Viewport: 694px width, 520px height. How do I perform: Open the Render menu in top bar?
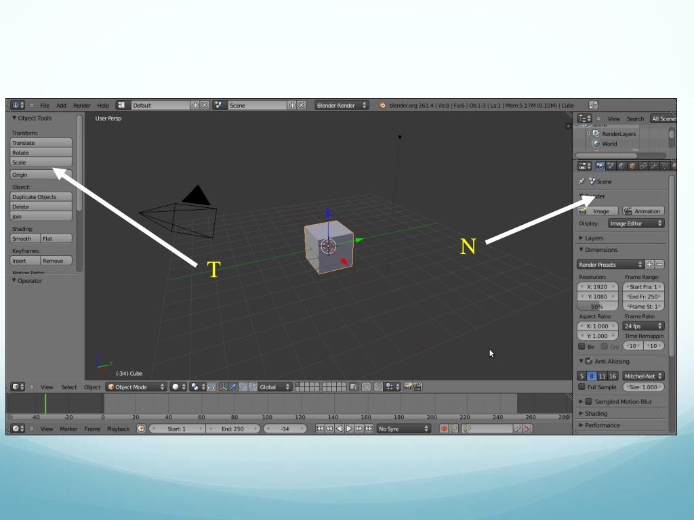[82, 105]
